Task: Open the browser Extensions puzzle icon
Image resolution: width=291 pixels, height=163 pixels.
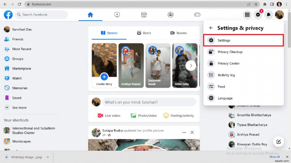Action: [265, 4]
